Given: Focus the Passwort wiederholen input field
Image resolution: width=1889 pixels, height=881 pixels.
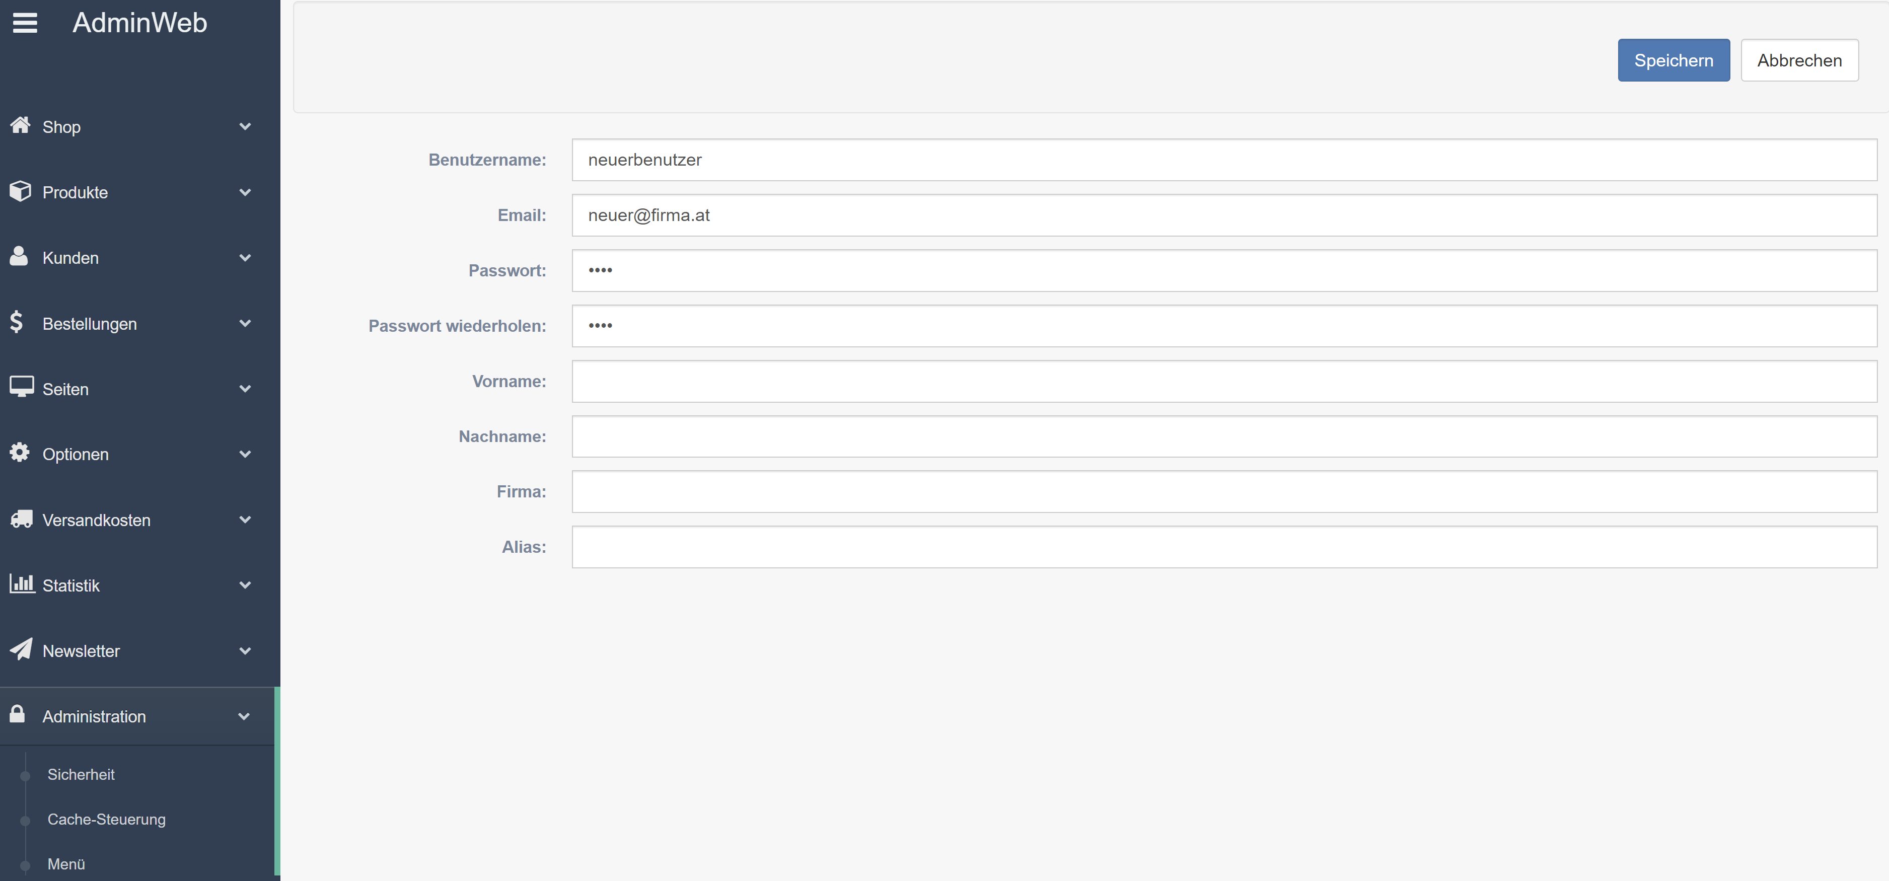Looking at the screenshot, I should coord(1224,326).
